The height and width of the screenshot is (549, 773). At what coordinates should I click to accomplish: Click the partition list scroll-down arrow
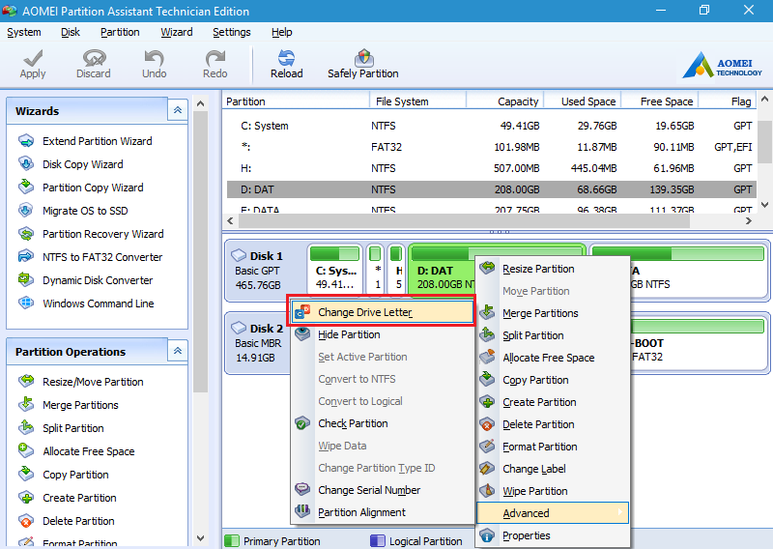pos(764,204)
